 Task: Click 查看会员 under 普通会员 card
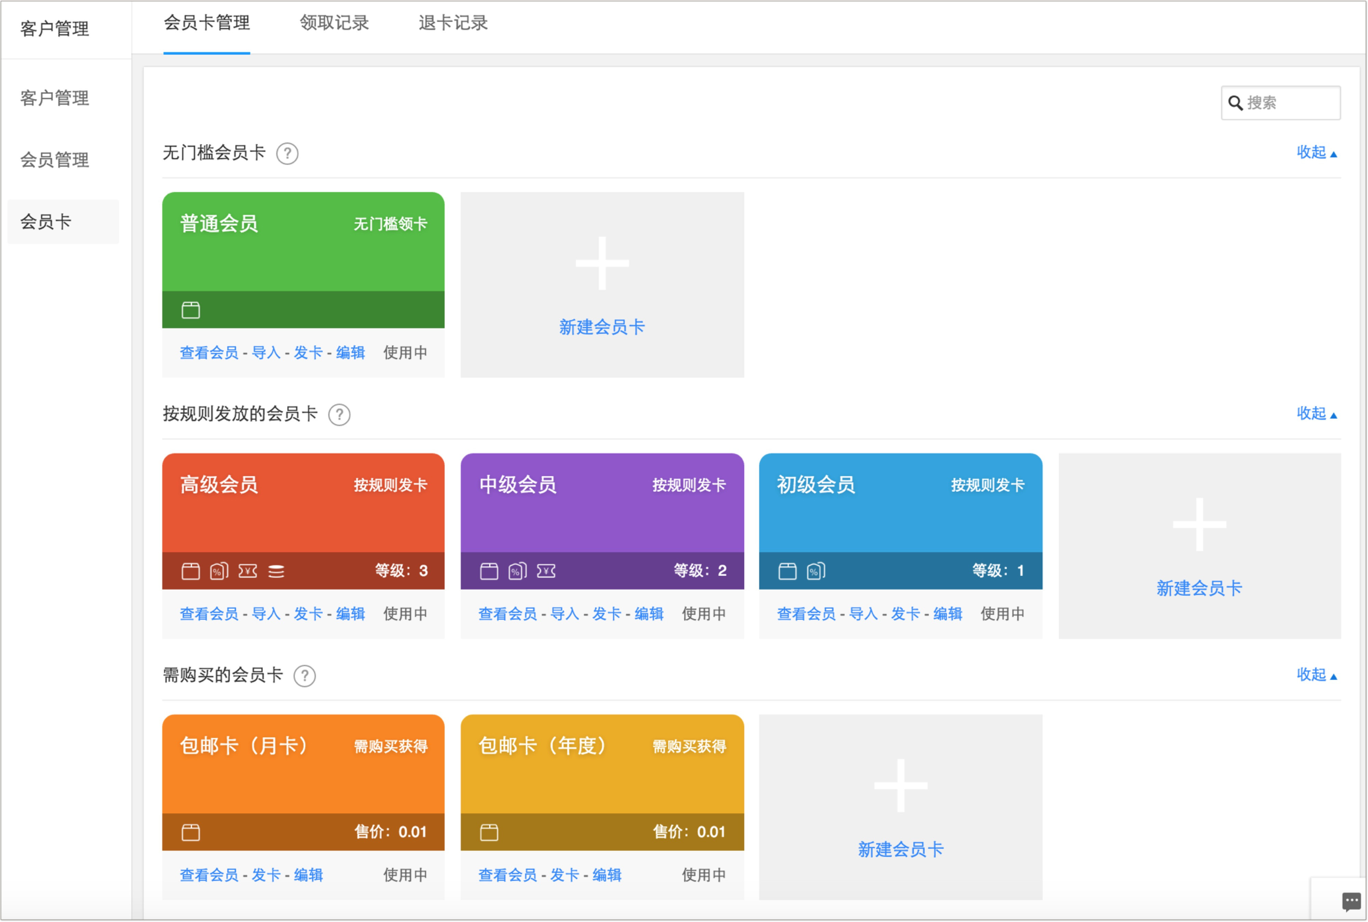pyautogui.click(x=209, y=353)
